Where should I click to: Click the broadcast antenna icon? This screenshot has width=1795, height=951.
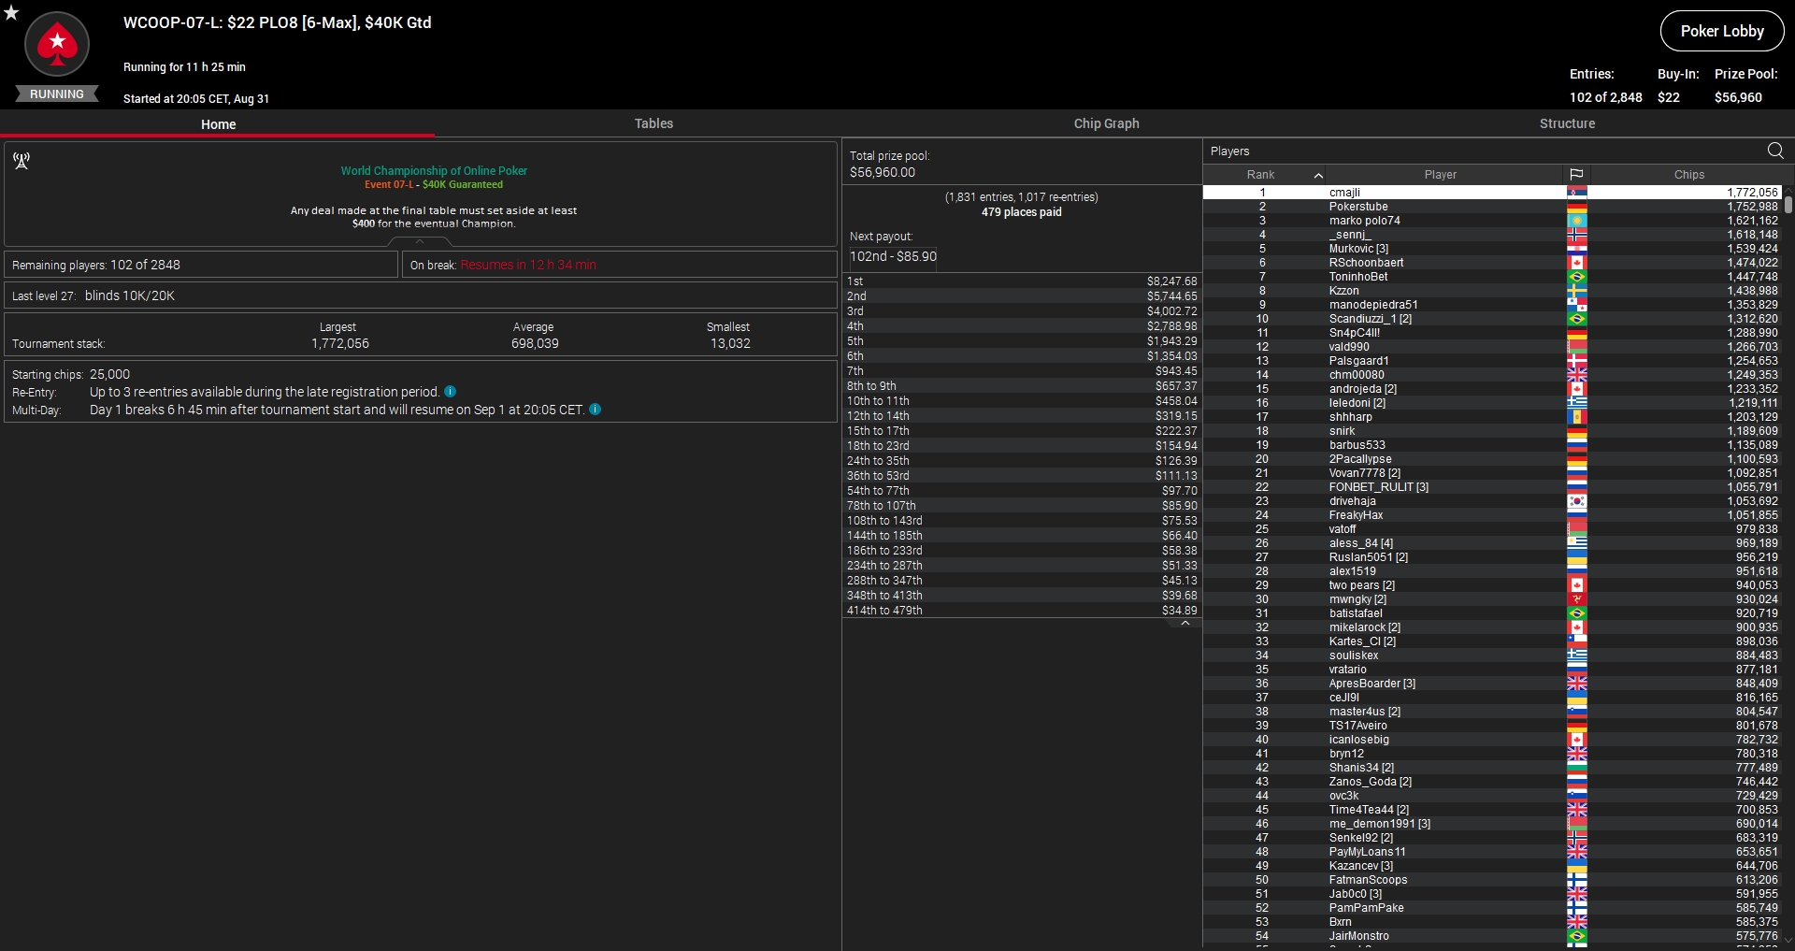(22, 161)
